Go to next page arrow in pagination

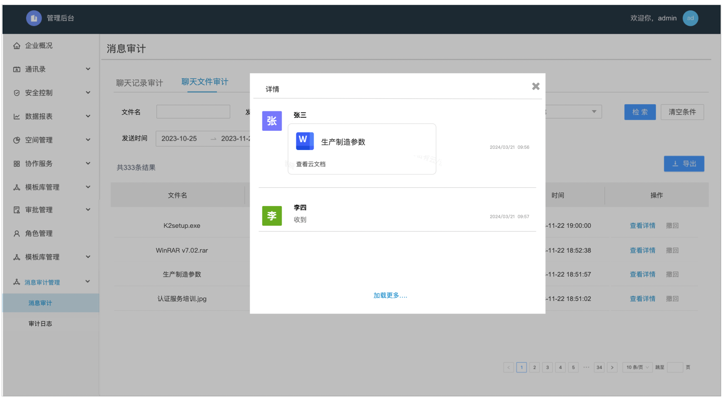point(612,367)
